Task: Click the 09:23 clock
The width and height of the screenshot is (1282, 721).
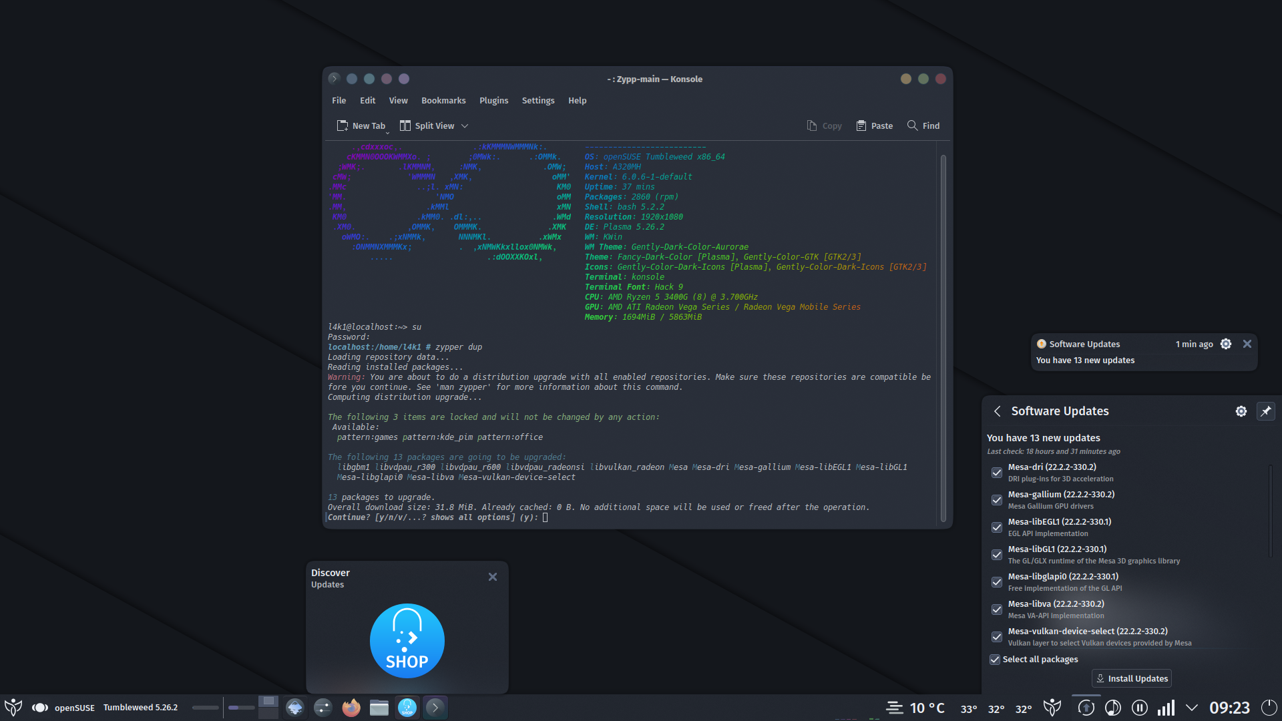Action: (x=1229, y=708)
